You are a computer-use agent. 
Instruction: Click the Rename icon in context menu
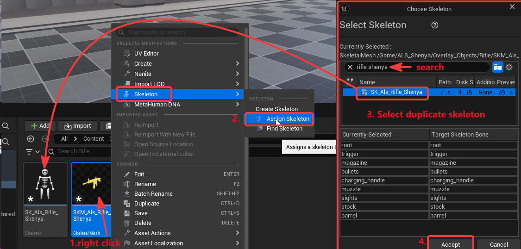point(126,184)
